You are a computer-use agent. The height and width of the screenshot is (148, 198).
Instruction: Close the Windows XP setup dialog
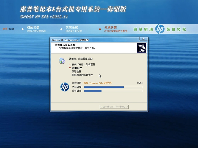[x=144, y=39]
